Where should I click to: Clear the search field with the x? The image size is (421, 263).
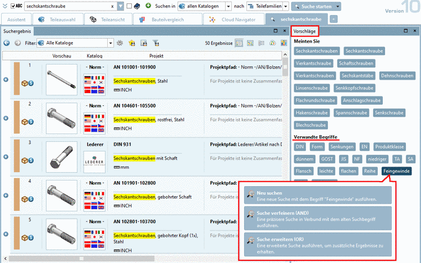tap(112, 6)
